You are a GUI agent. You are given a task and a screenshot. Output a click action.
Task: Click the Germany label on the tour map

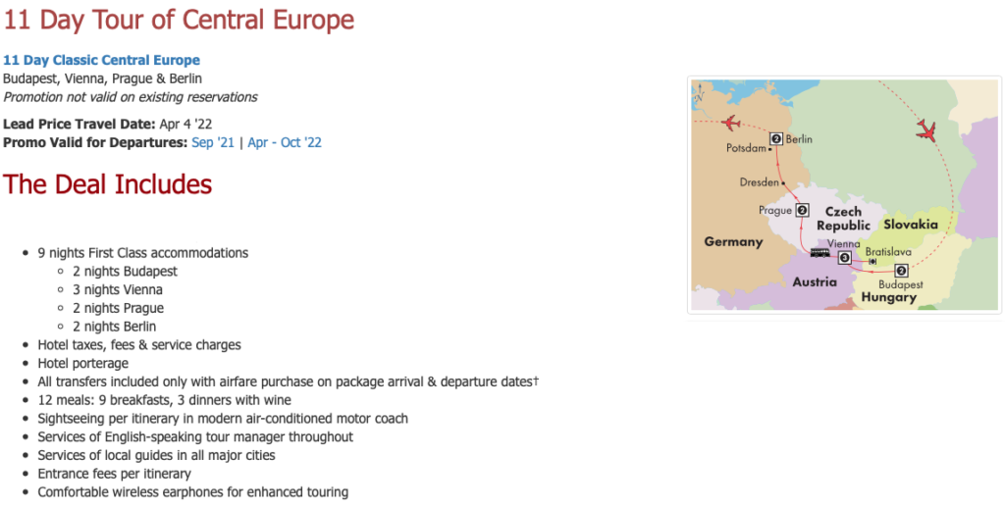[x=733, y=242]
